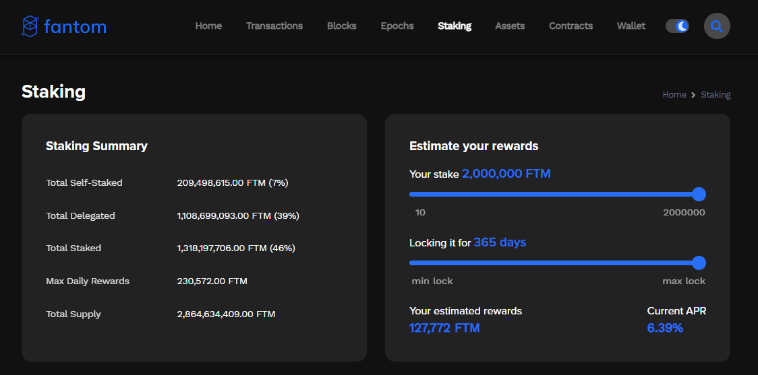Click the max lock label
This screenshot has height=375, width=758.
(684, 281)
